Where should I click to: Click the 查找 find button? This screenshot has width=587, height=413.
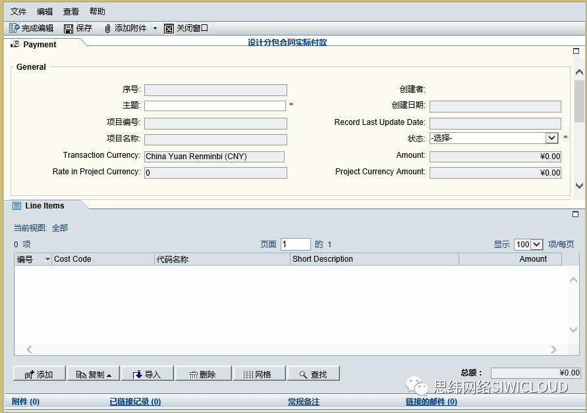point(314,374)
